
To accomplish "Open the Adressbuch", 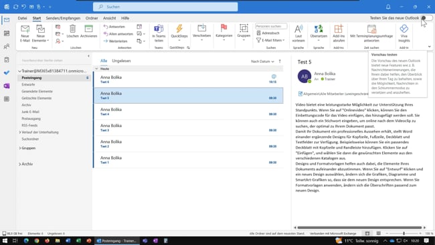I will coord(268,33).
